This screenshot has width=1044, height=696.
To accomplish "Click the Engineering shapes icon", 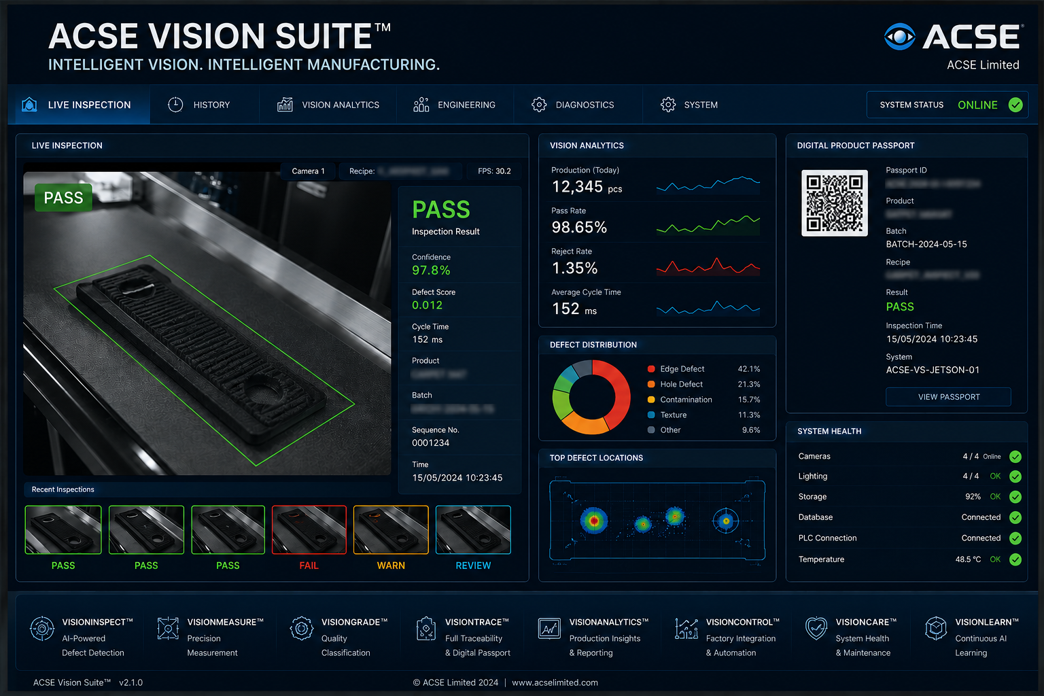I will (421, 105).
